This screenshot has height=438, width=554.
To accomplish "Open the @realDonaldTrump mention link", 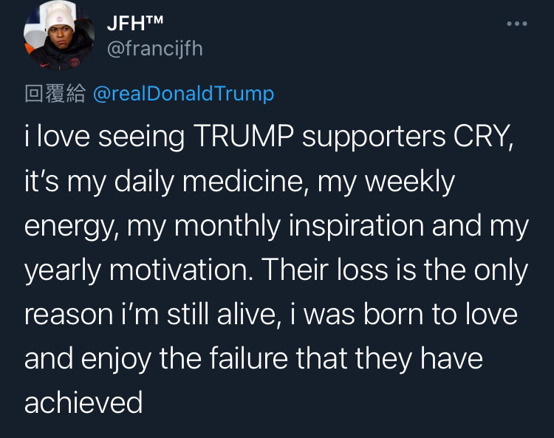I will [x=184, y=94].
